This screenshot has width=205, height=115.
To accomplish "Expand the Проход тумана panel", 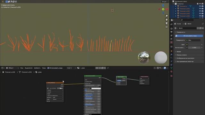I will coord(182,55).
